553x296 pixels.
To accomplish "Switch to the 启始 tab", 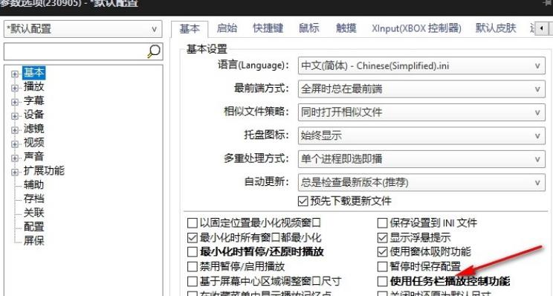I will [x=227, y=28].
